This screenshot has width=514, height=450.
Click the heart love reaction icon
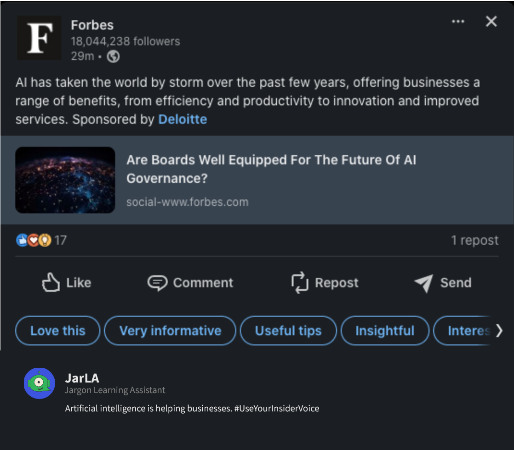coord(33,241)
